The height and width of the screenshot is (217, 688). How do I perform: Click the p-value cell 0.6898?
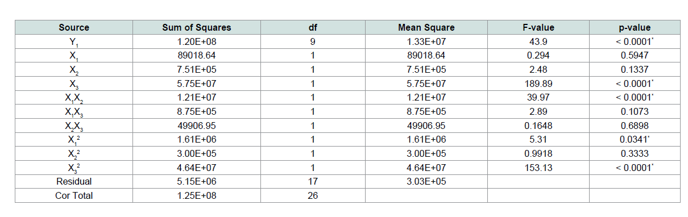click(x=635, y=125)
